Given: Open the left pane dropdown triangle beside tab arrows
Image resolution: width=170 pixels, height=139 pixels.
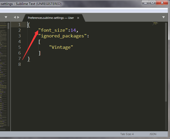Looking at the screenshot, I should [6, 17].
